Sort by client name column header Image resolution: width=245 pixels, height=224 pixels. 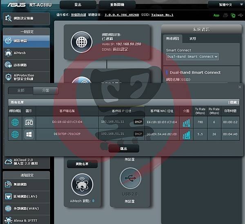pyautogui.click(x=67, y=111)
